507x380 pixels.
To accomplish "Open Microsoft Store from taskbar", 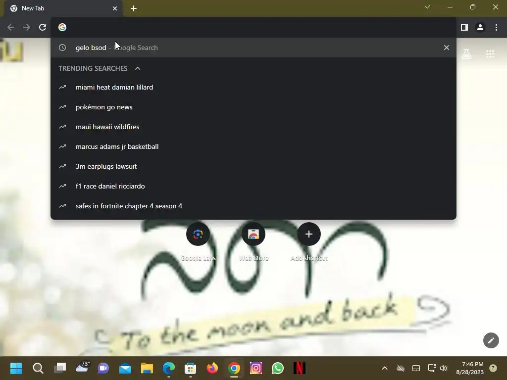I will click(x=191, y=368).
